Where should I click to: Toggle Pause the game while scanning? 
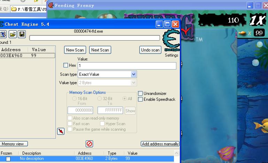[x=70, y=129]
